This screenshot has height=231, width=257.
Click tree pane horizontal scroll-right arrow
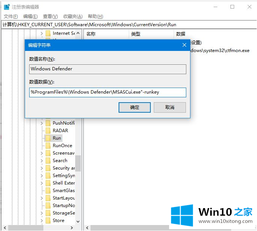point(71,228)
